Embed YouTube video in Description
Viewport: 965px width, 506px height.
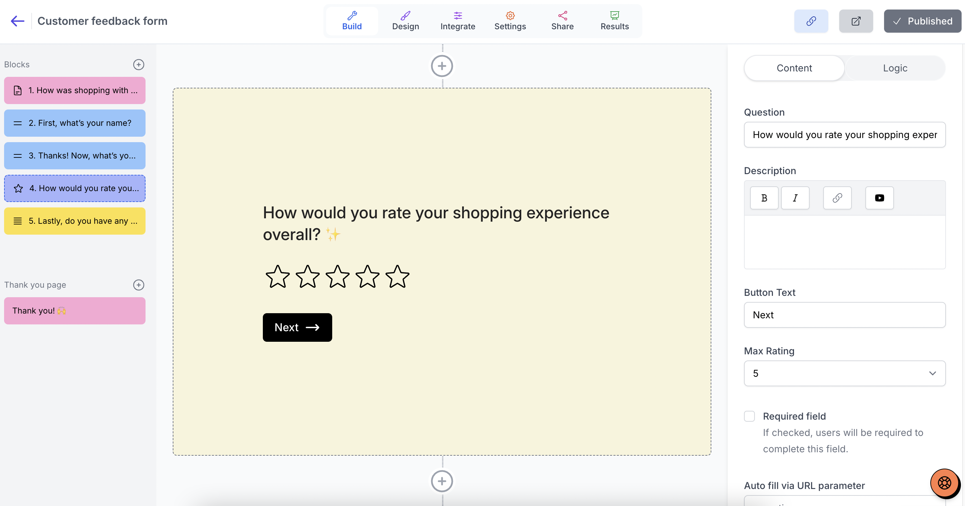click(x=880, y=198)
